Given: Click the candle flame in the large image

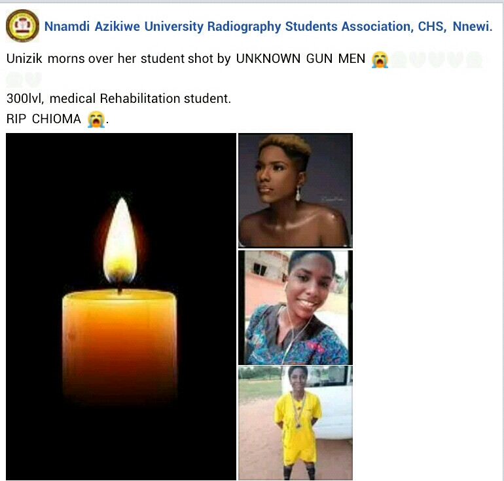Looking at the screenshot, I should coord(120,241).
